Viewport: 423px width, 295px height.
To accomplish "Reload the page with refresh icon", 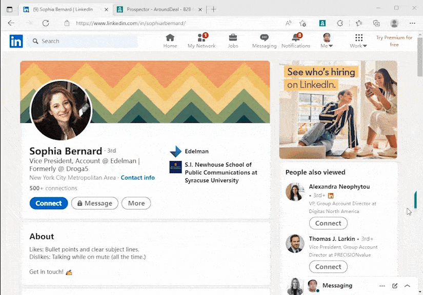I will (46, 23).
